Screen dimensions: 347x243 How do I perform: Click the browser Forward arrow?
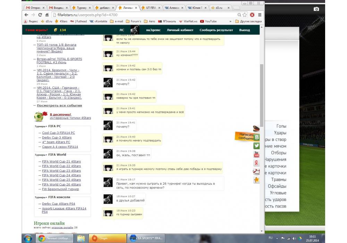33,15
